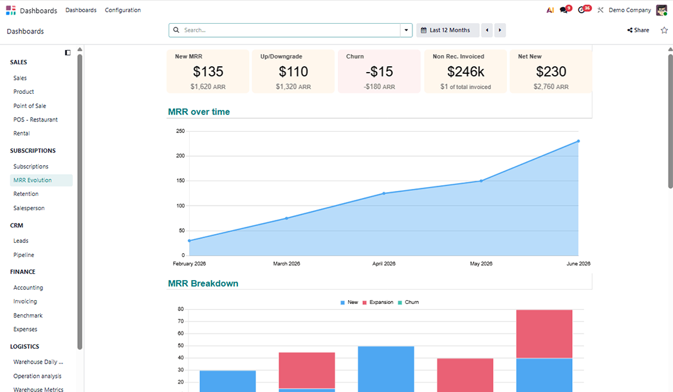Click the debug tools wrench icon
The image size is (673, 392).
[x=600, y=10]
